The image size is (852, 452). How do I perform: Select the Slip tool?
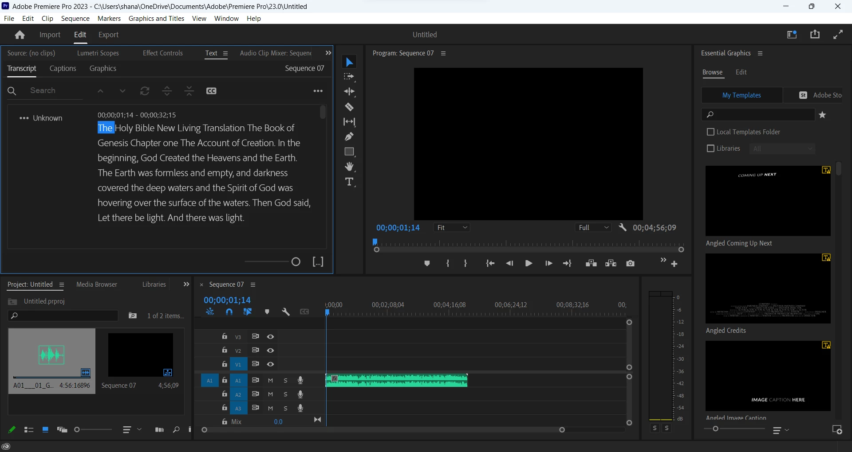pos(349,122)
